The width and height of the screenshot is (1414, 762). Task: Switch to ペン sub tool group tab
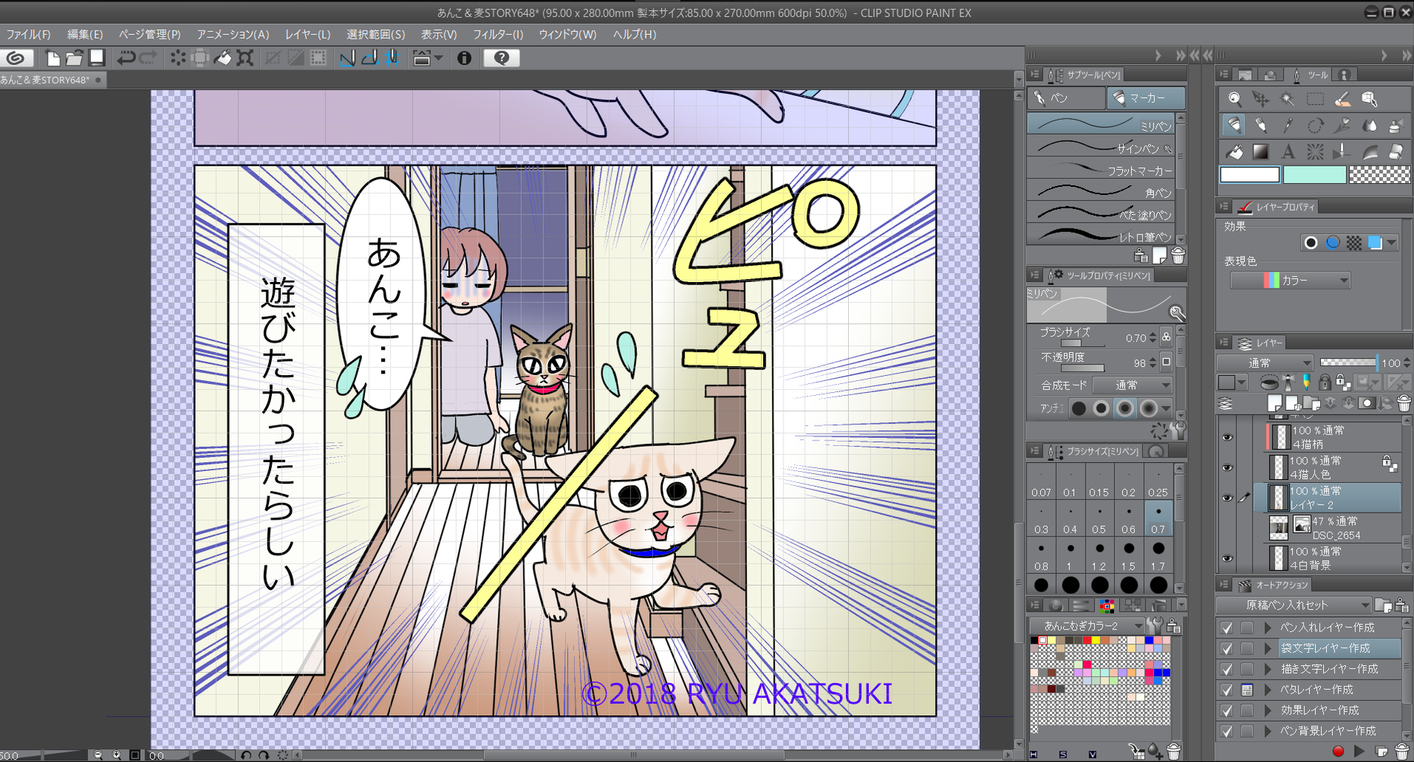pos(1066,98)
